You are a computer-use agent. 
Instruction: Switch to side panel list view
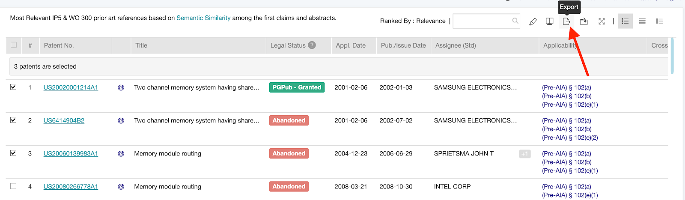(659, 21)
